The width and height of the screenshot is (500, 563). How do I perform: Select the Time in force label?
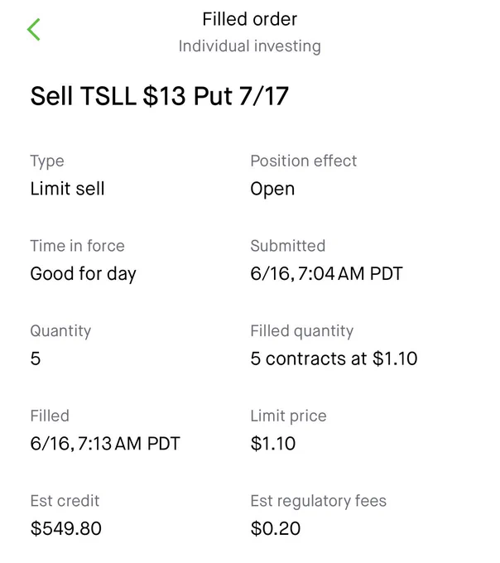pyautogui.click(x=78, y=246)
